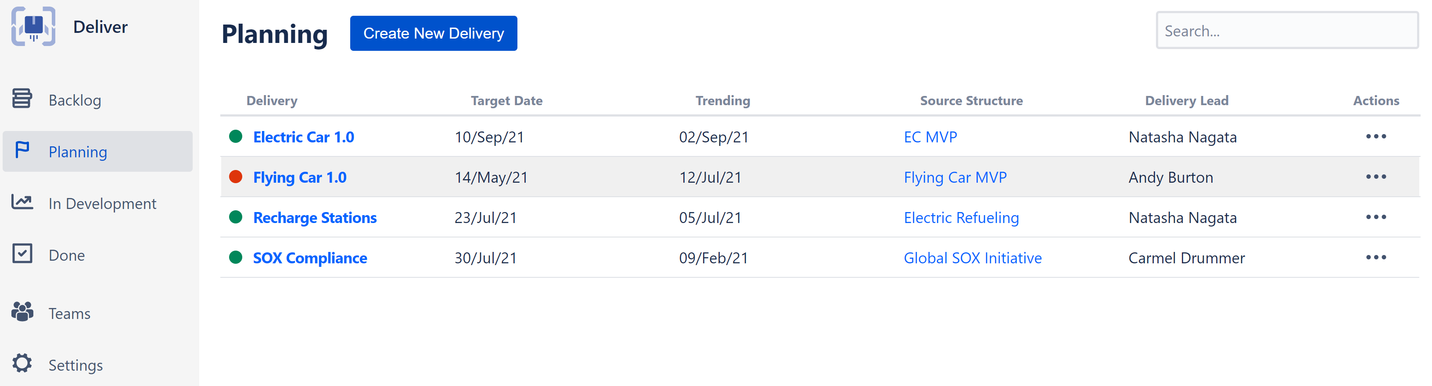The height and width of the screenshot is (386, 1432).
Task: Click the green status dot for Electric Car 1.0
Action: 236,136
